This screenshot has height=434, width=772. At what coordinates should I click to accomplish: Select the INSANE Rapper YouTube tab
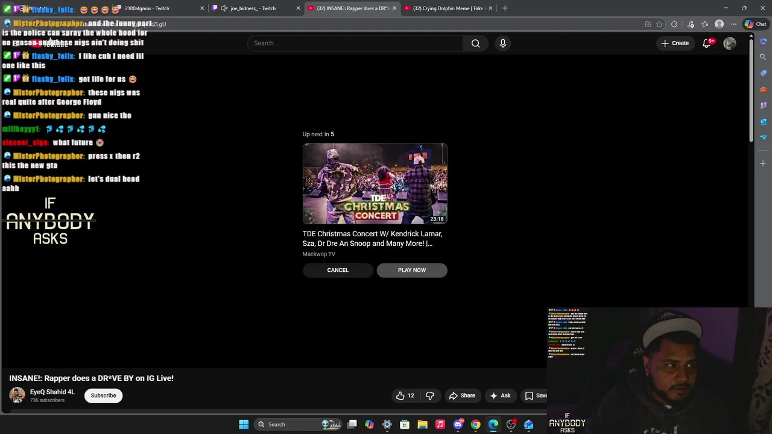point(353,8)
